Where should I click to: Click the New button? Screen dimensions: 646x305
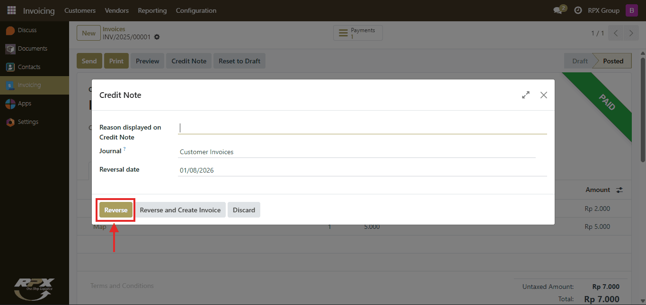88,33
